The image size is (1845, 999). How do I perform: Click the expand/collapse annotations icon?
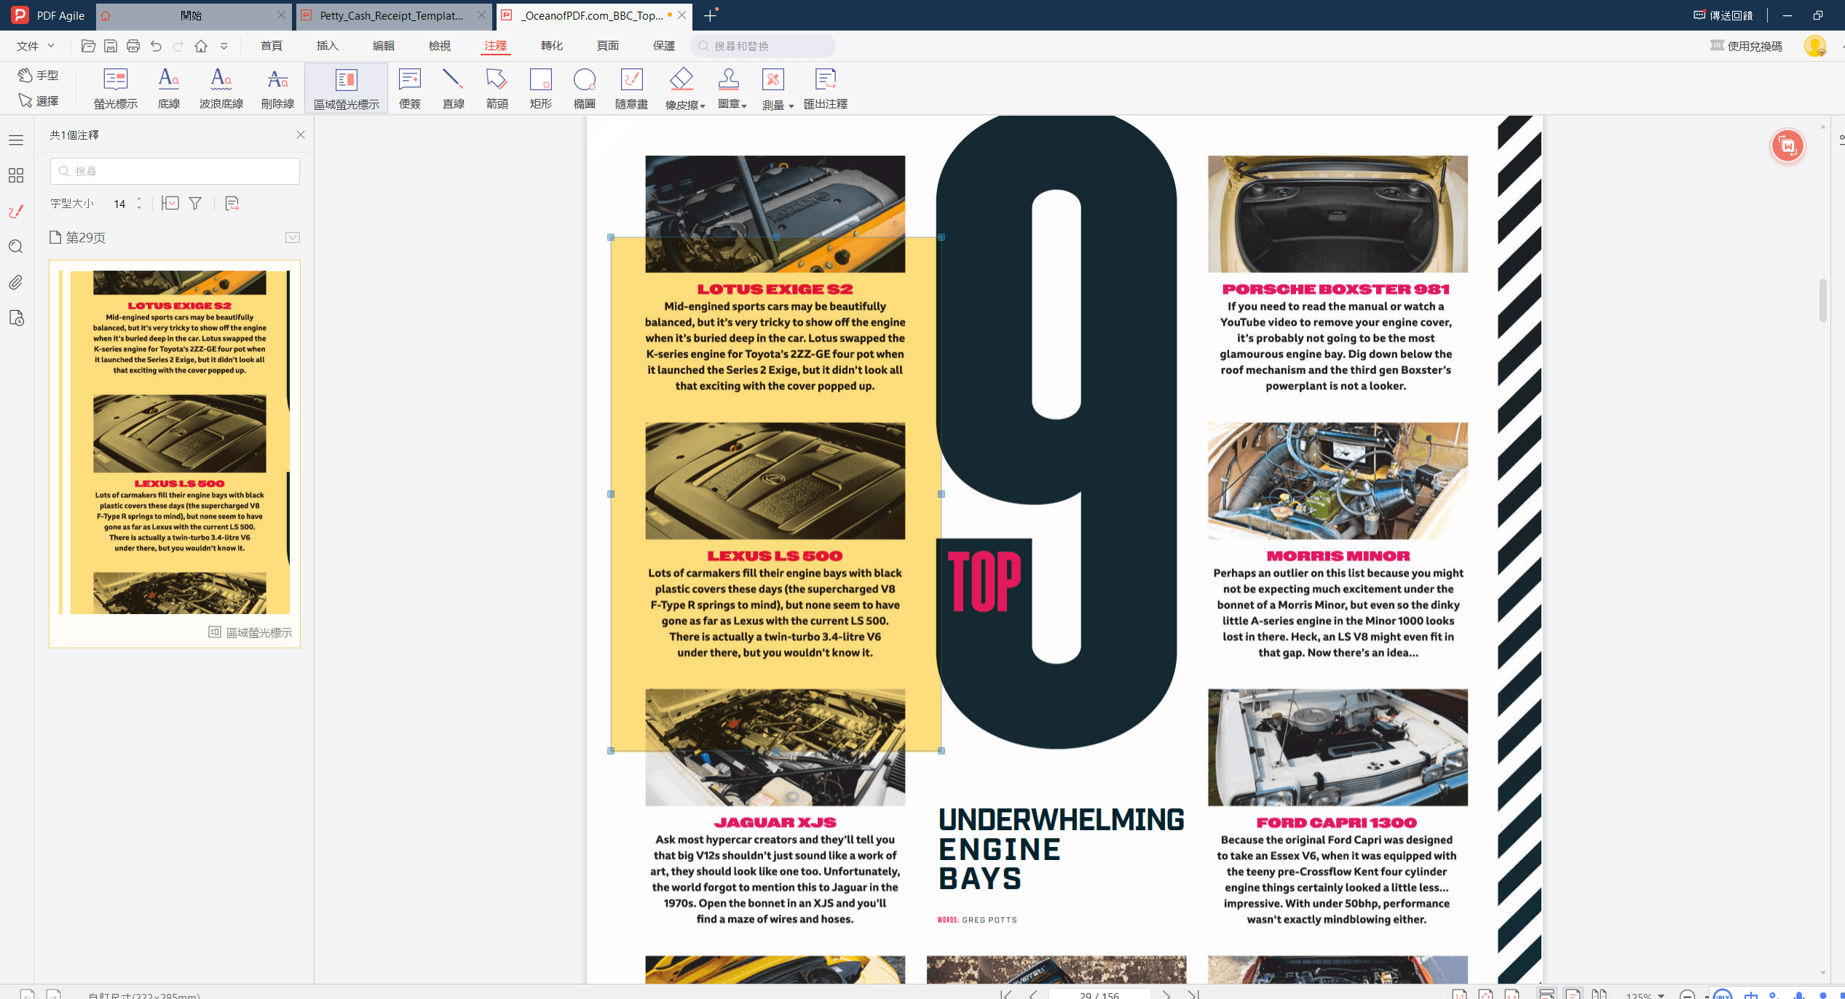(170, 204)
